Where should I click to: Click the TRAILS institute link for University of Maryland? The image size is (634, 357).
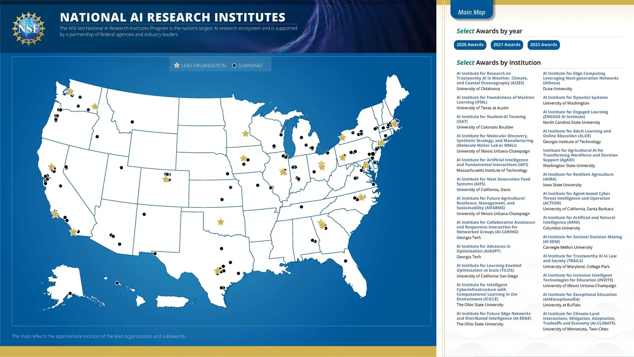point(579,258)
